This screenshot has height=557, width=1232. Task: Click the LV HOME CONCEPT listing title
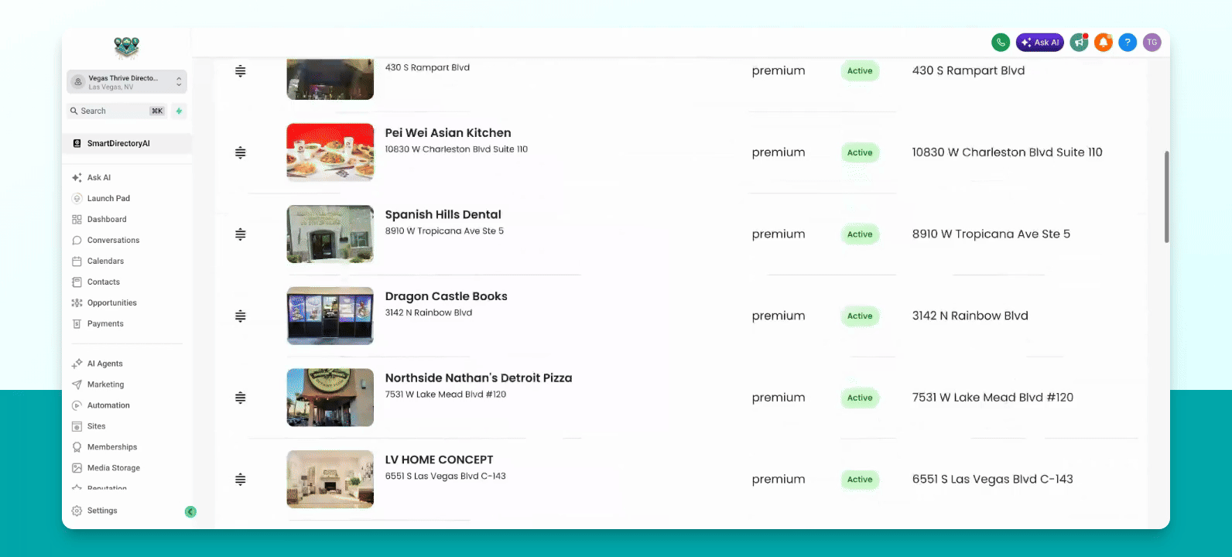click(x=440, y=460)
